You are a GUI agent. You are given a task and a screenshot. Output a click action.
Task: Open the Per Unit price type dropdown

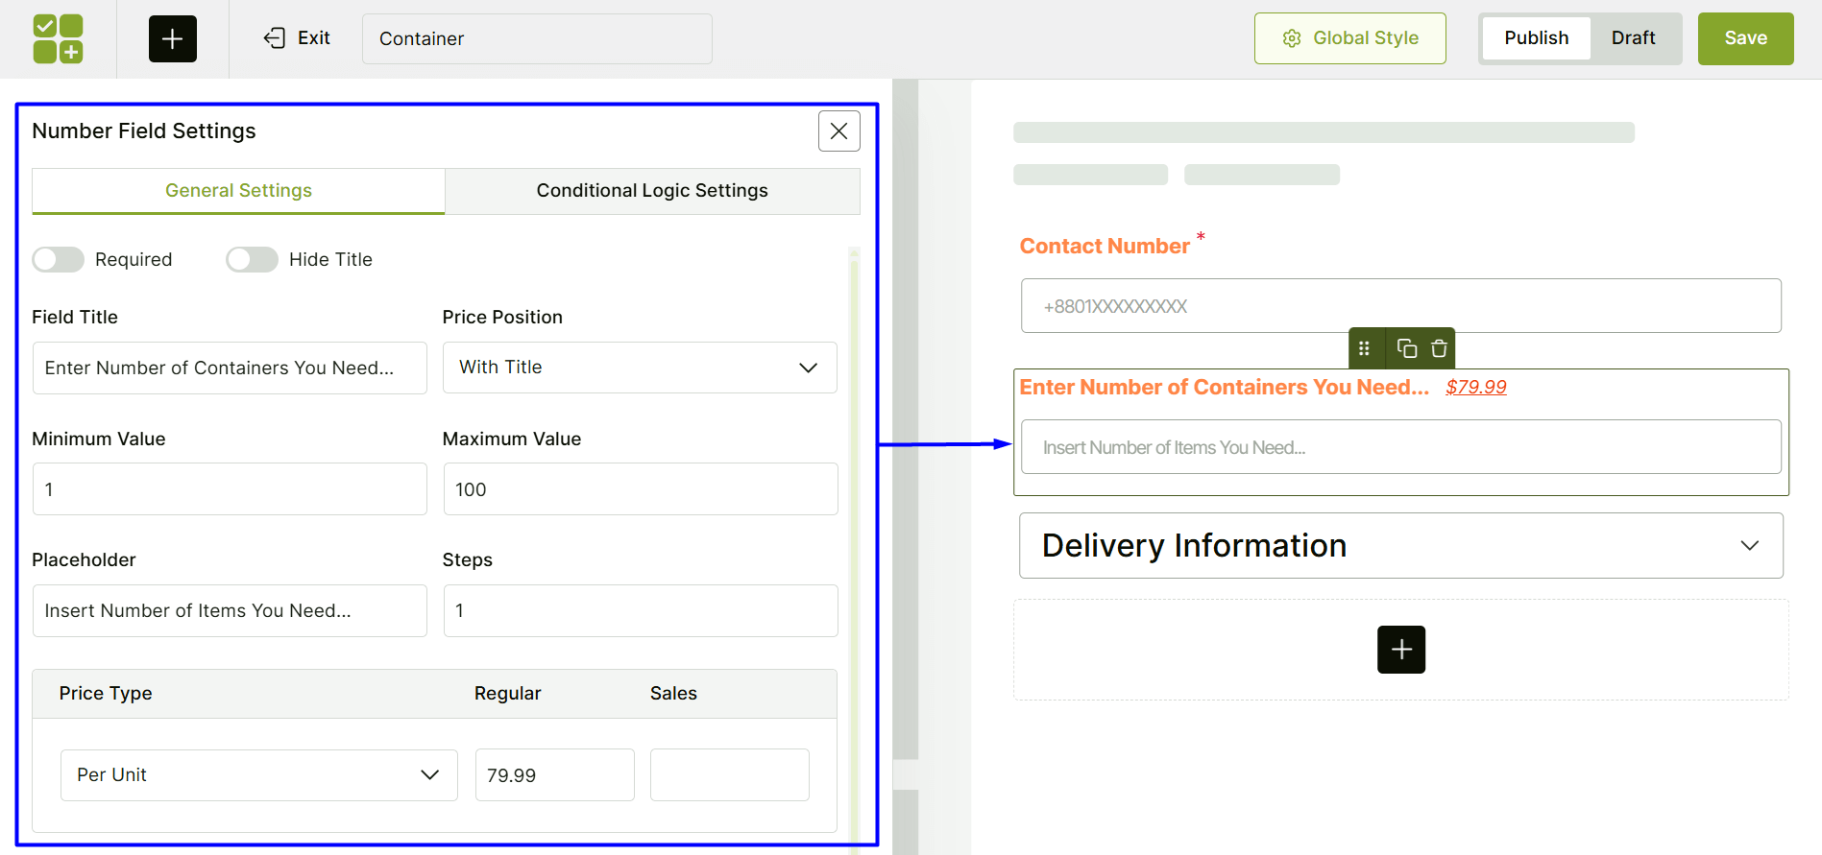click(x=258, y=775)
